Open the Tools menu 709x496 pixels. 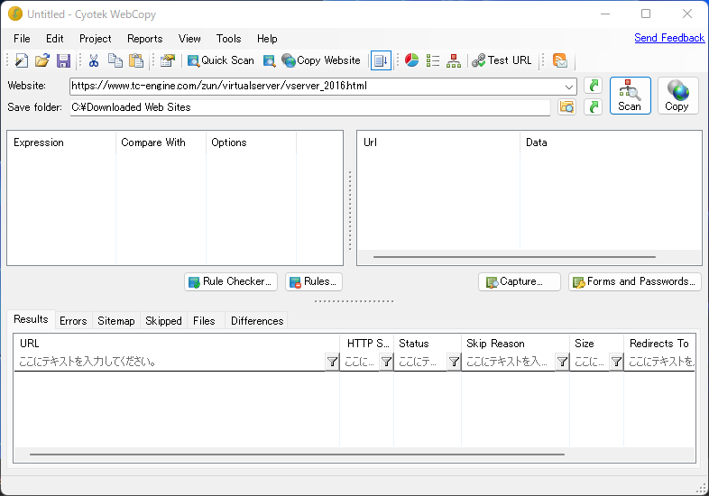click(x=229, y=39)
